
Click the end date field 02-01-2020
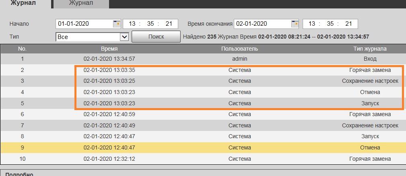click(x=262, y=24)
